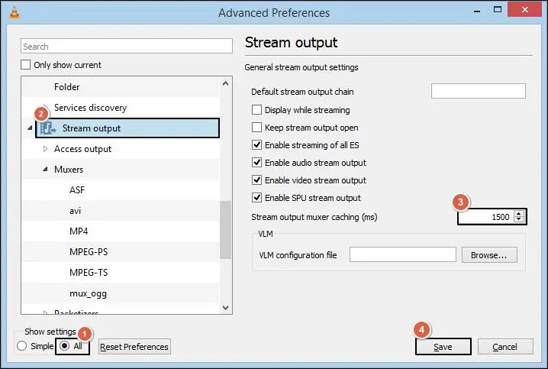Focus the Search preferences field
Screen dimensions: 548x369
pos(127,46)
